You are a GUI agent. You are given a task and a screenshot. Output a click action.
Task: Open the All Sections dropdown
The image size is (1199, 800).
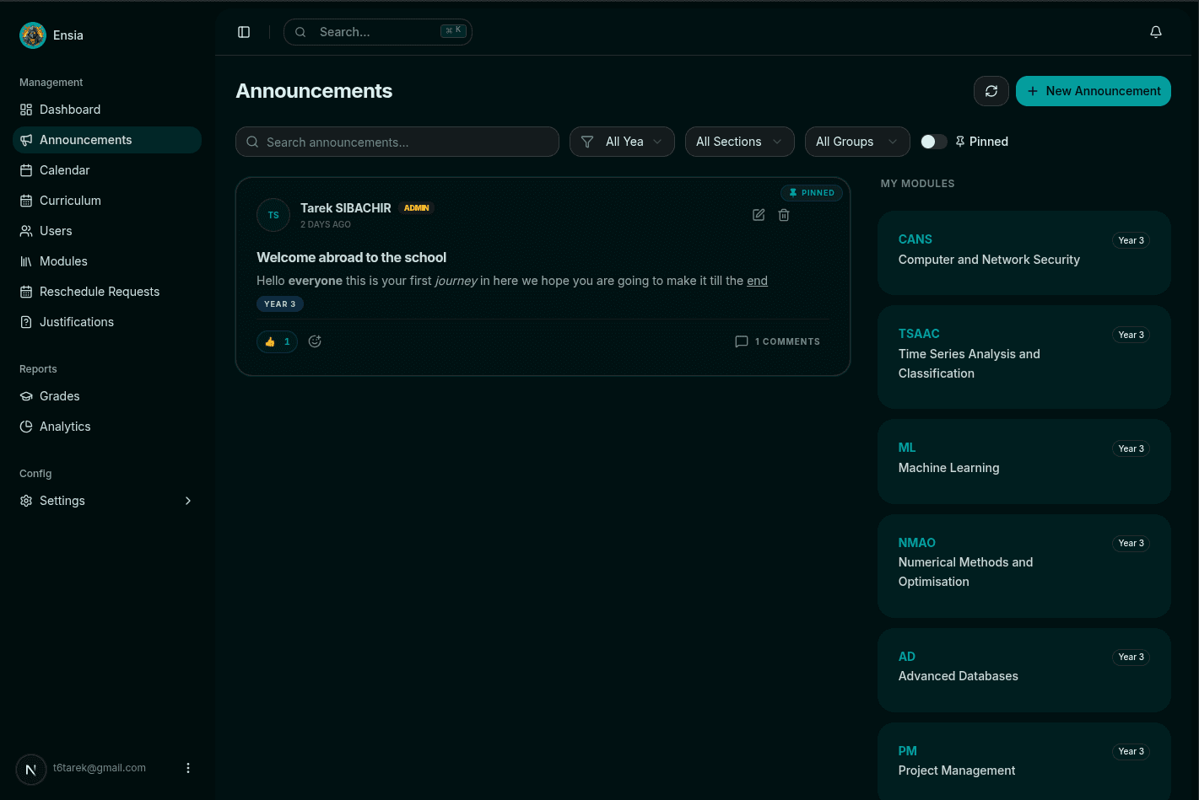[x=739, y=142]
